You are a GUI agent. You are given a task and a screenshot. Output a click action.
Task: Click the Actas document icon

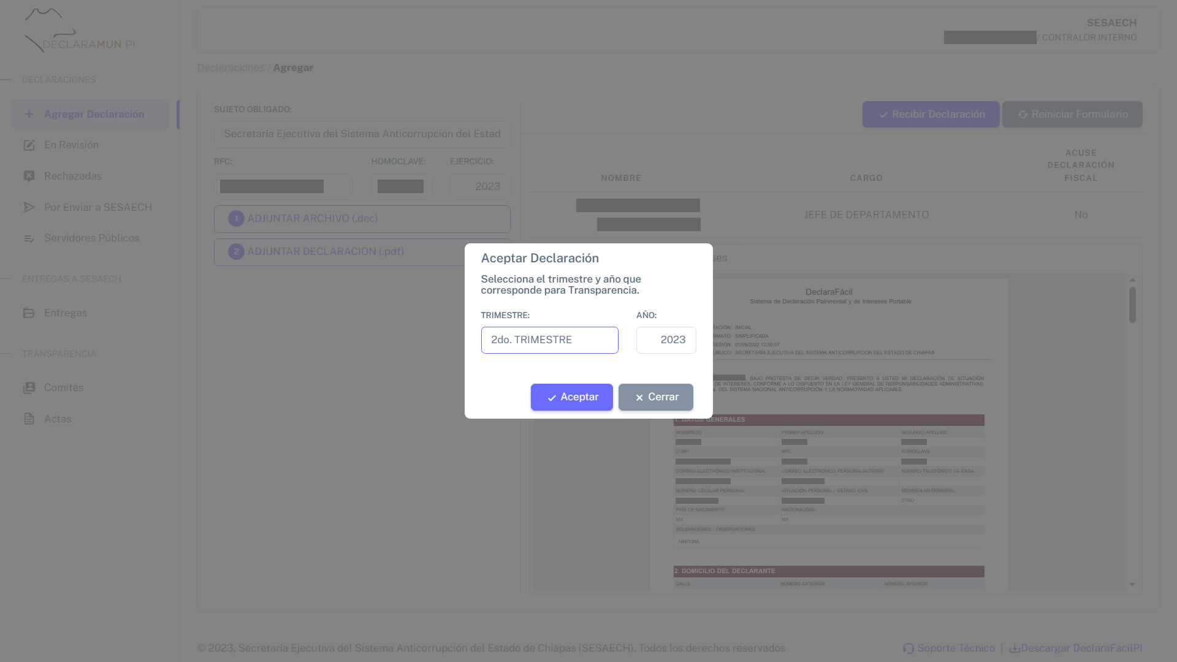[x=29, y=419]
